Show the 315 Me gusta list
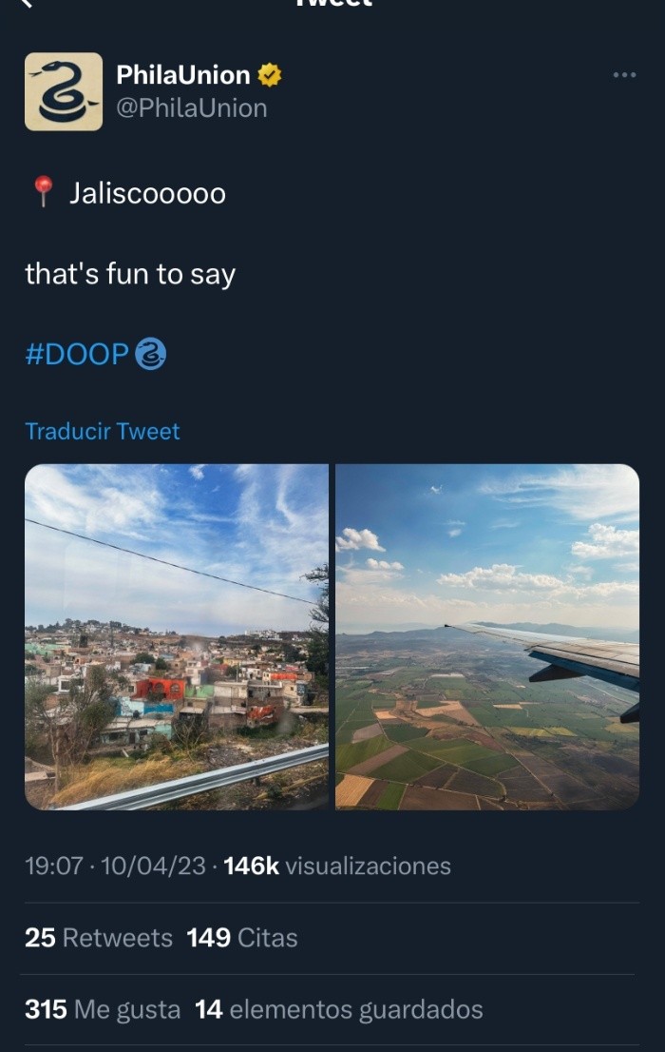Viewport: 665px width, 1052px height. click(x=103, y=1009)
